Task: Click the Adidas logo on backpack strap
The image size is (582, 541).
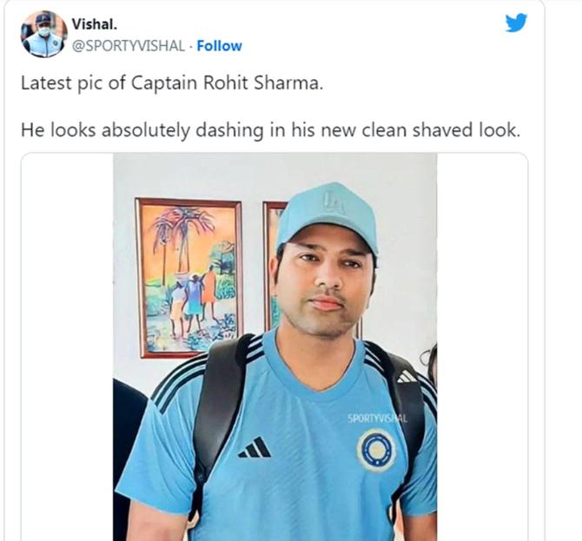Action: pos(407,377)
